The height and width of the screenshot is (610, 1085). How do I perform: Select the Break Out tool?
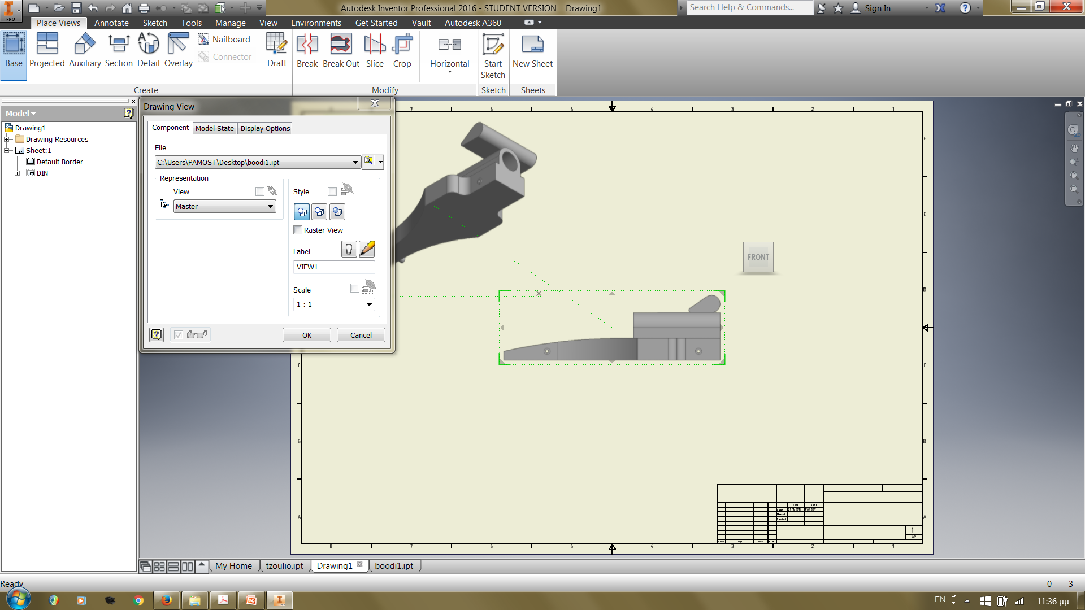click(x=341, y=51)
